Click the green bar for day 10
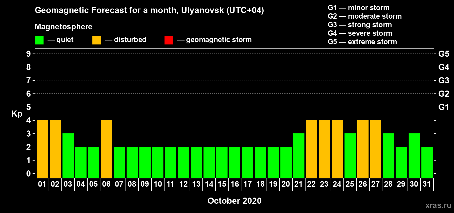The image size is (454, 213). click(x=158, y=162)
